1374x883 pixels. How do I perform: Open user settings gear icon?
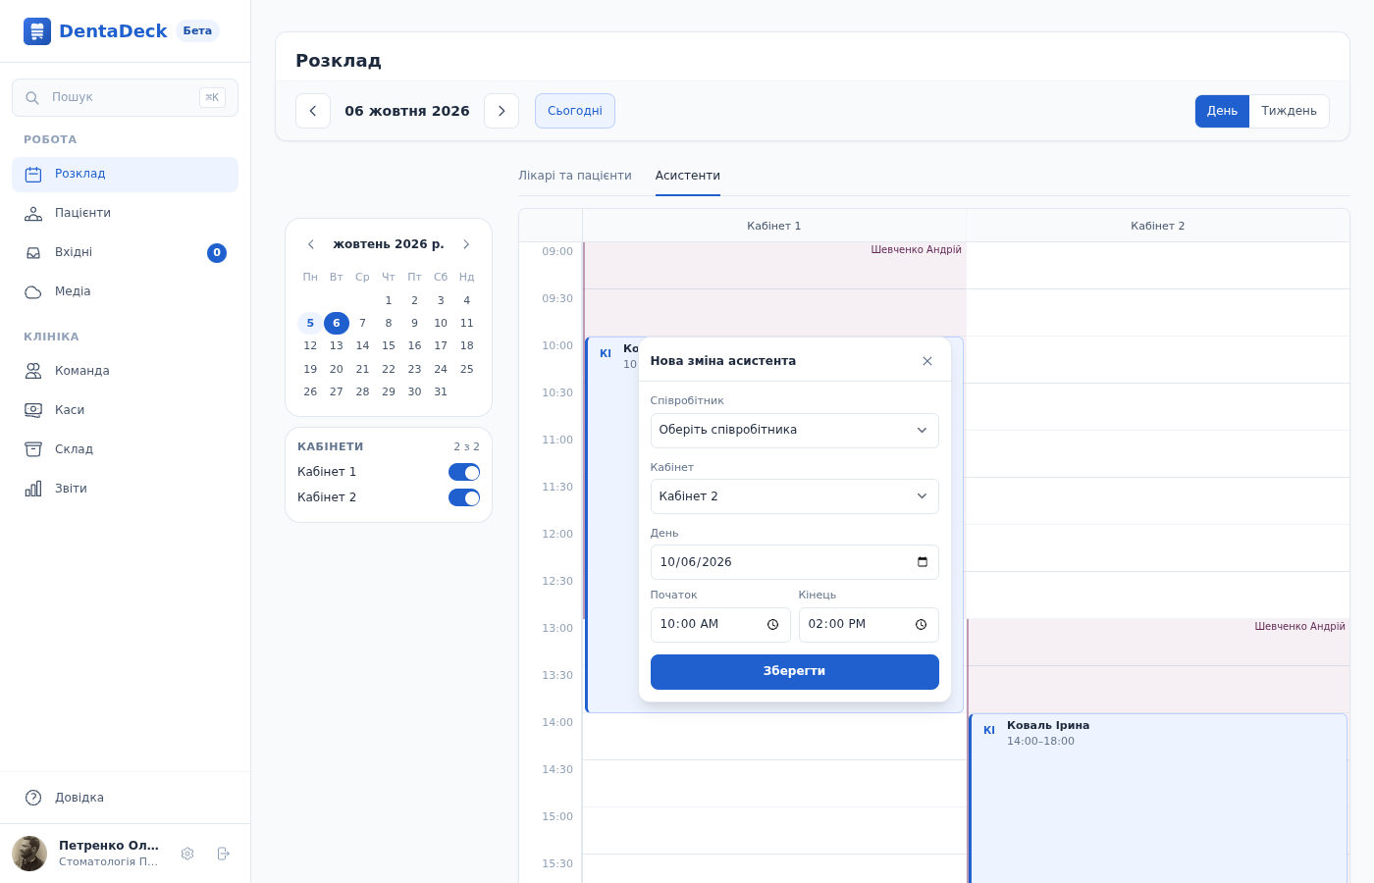[x=187, y=854]
